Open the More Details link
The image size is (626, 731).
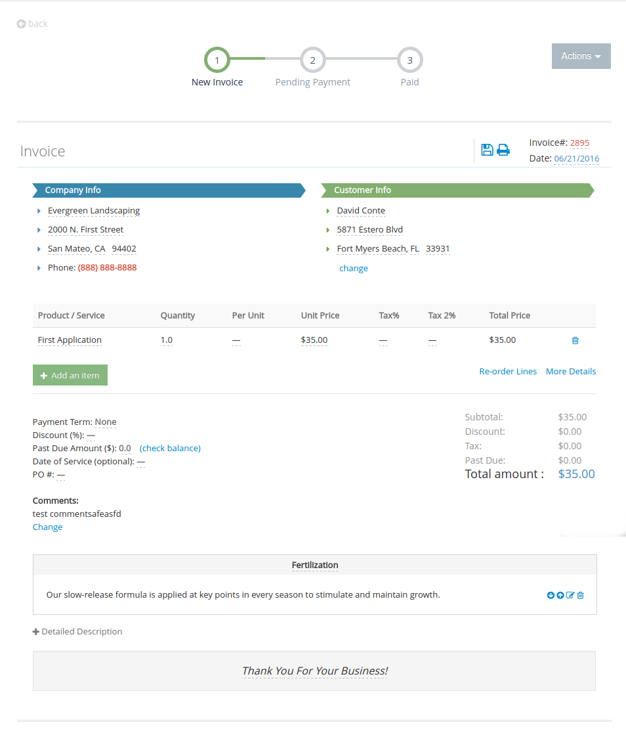(571, 371)
